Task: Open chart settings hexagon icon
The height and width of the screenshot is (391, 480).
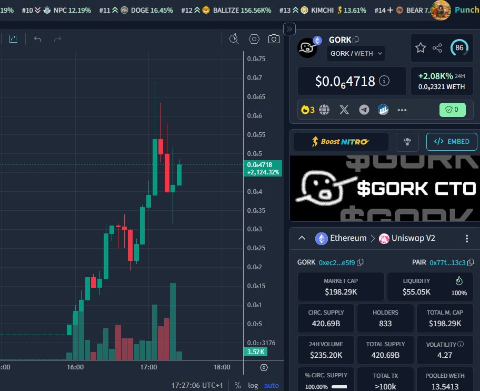Action: click(x=254, y=39)
